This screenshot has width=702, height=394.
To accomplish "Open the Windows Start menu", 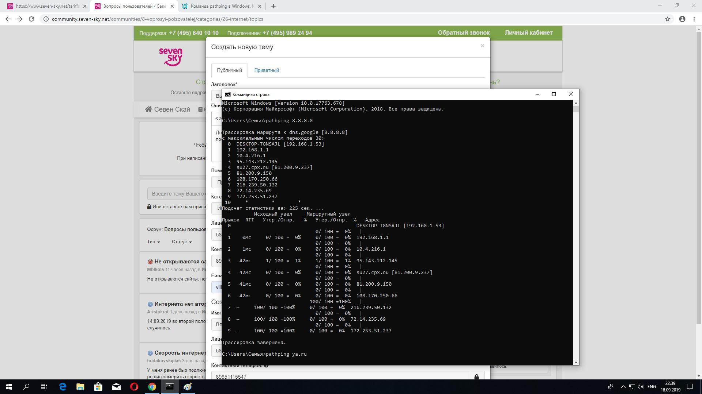I will 9,387.
